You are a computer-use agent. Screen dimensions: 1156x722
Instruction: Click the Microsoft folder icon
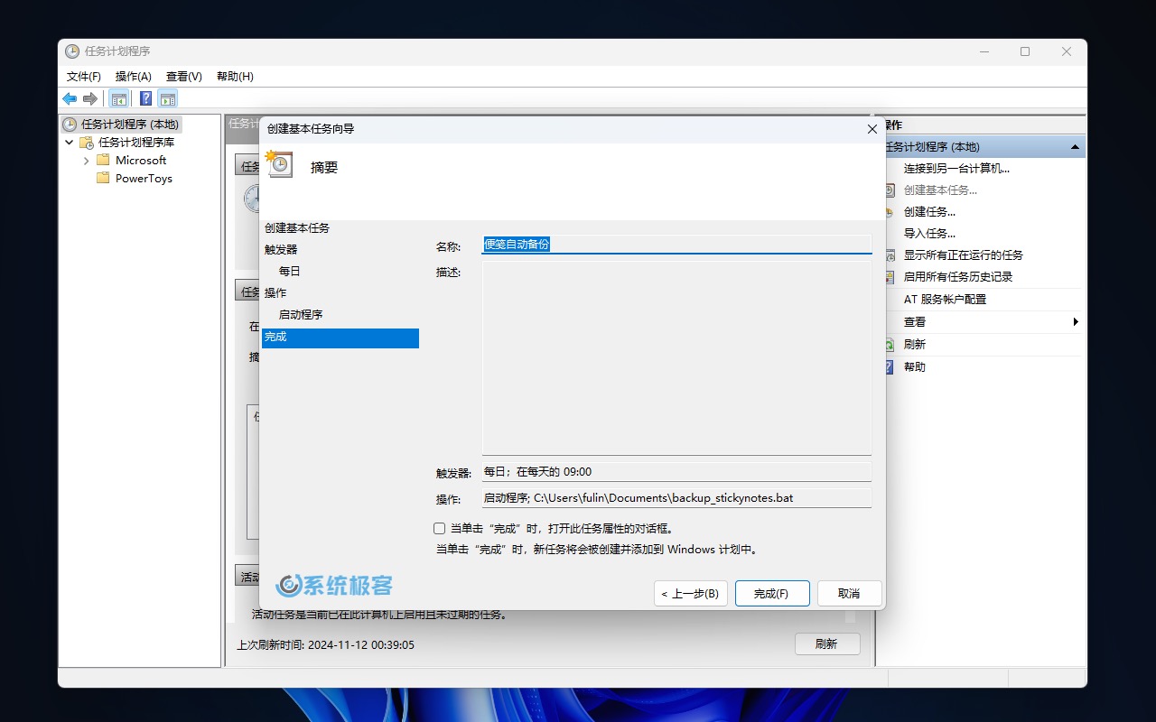coord(103,161)
